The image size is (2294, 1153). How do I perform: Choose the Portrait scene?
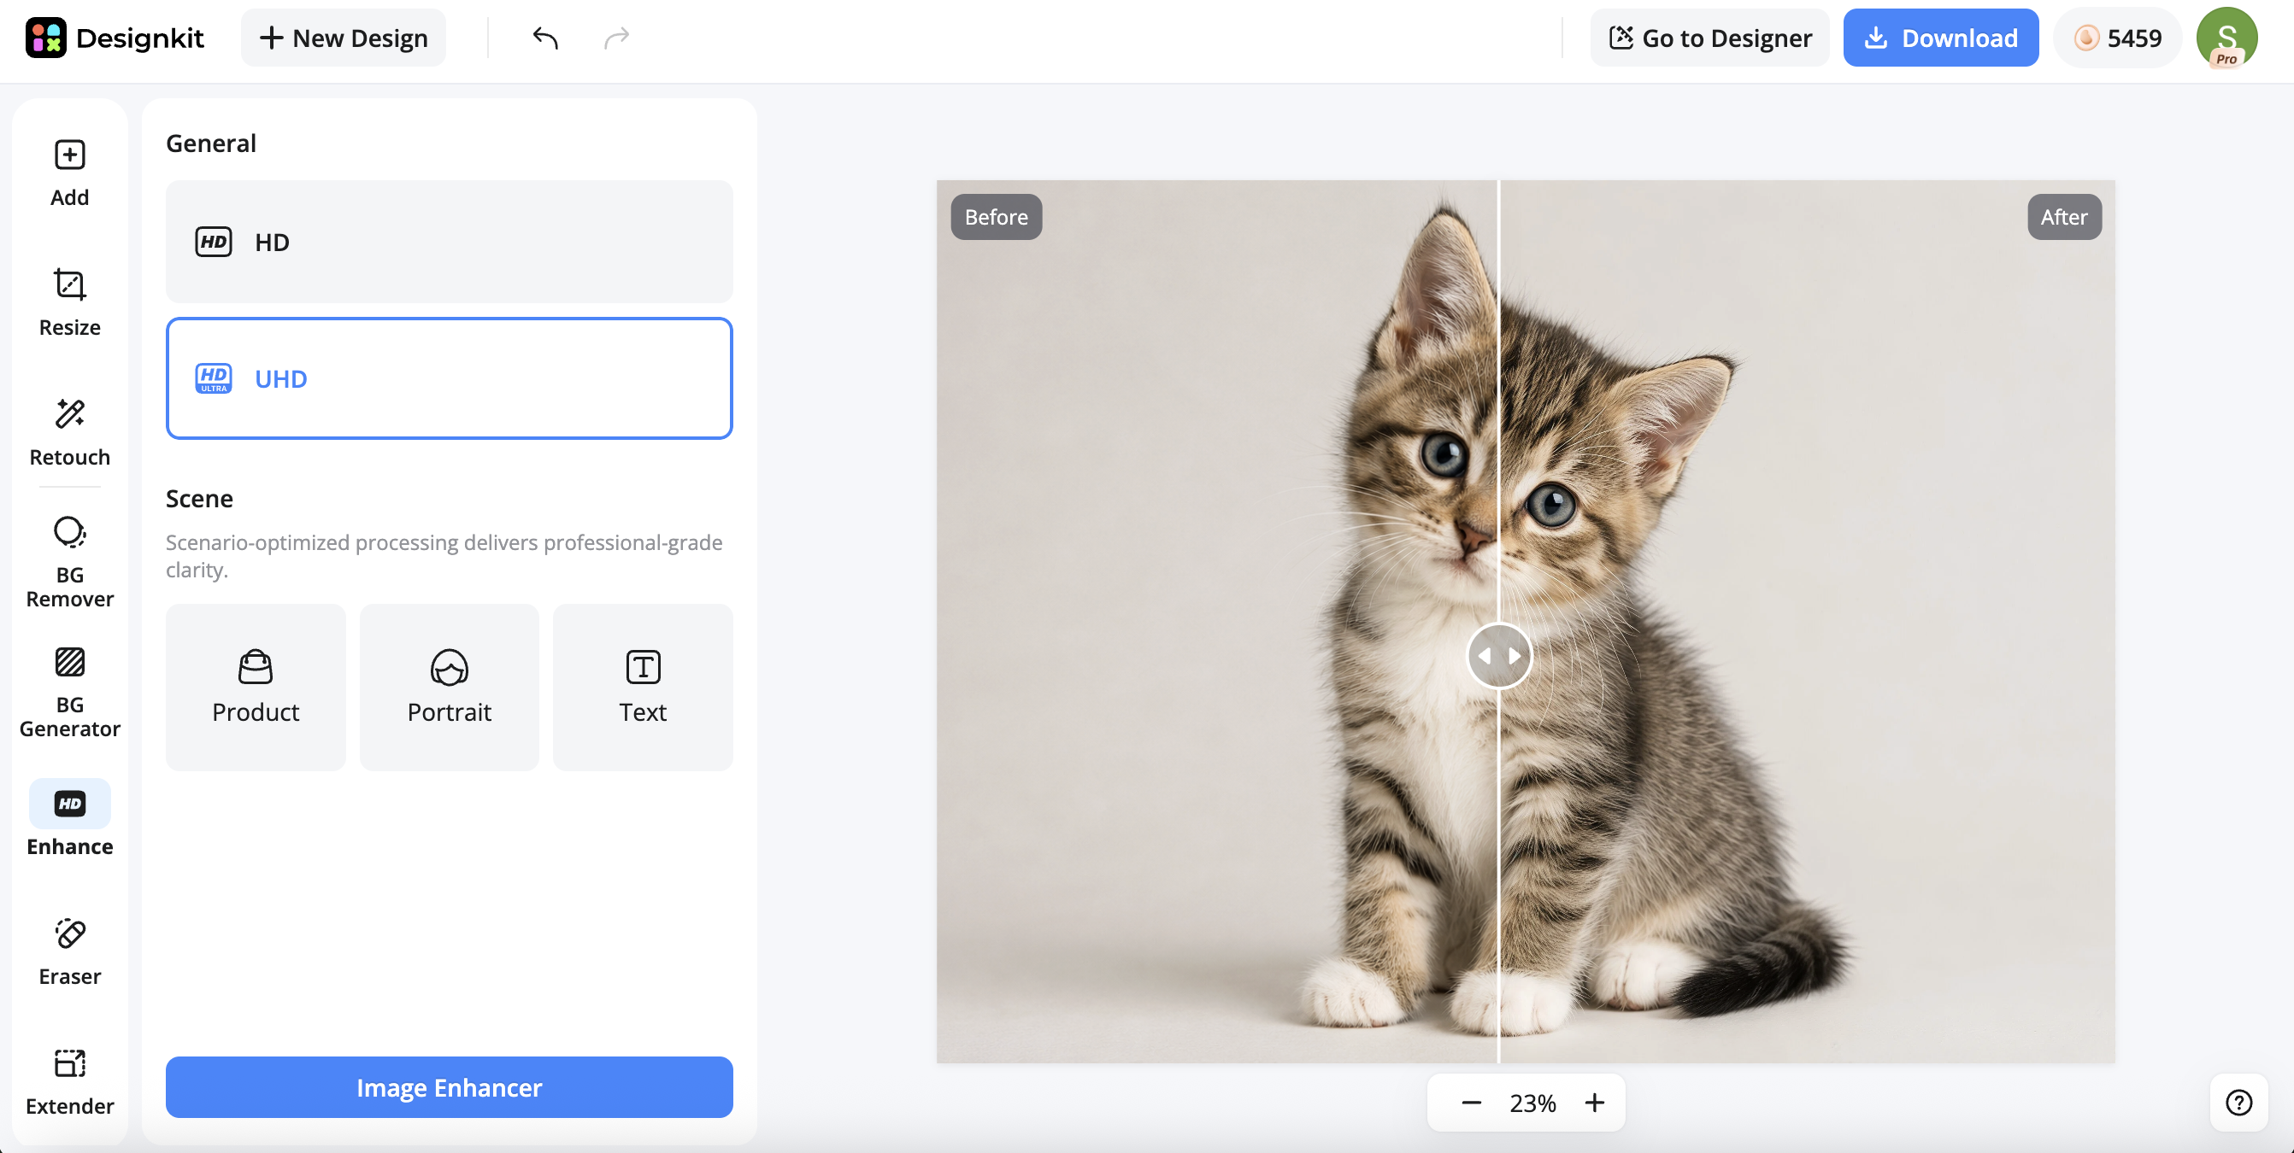pyautogui.click(x=449, y=687)
